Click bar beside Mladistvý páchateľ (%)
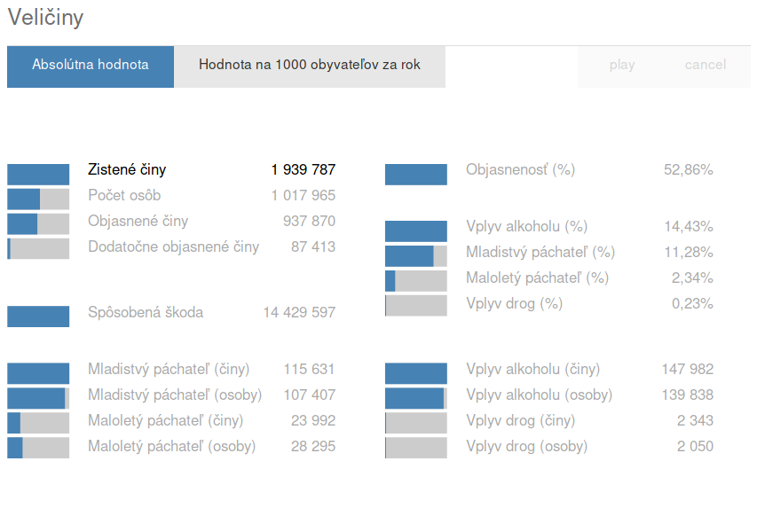Viewport: 757px width, 516px height. [415, 256]
